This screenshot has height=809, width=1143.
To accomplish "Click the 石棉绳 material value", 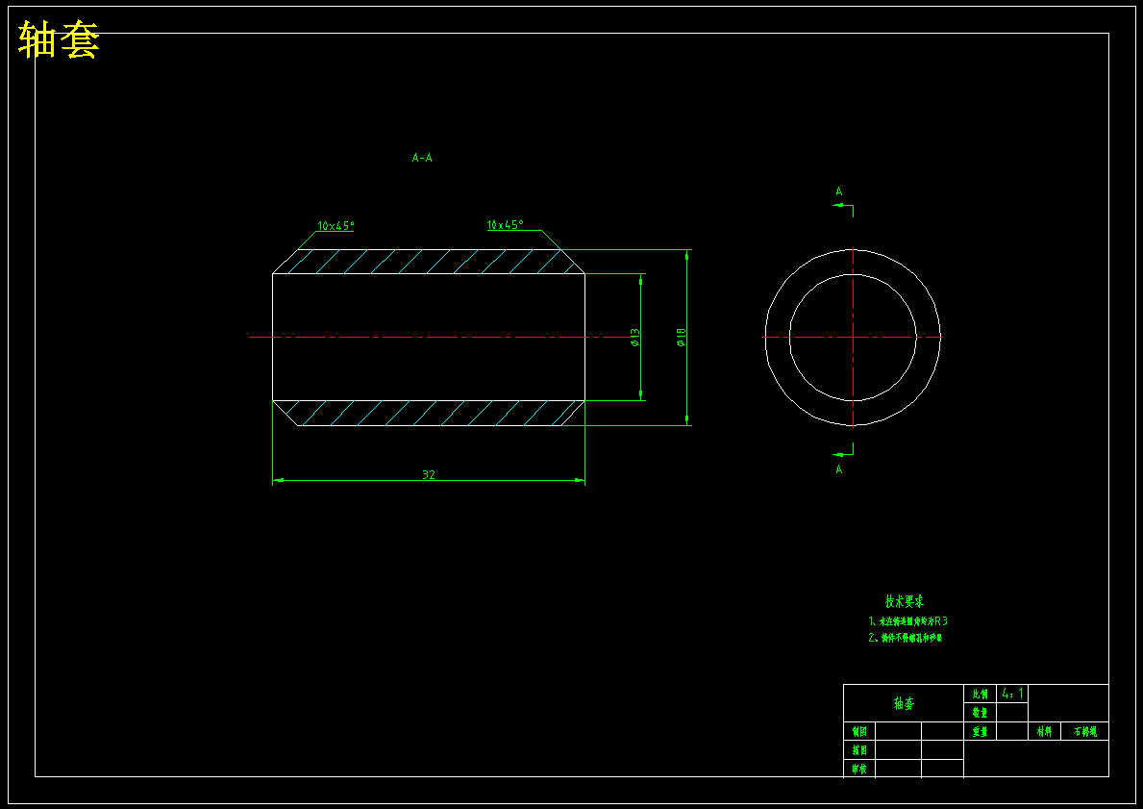I will [1085, 731].
